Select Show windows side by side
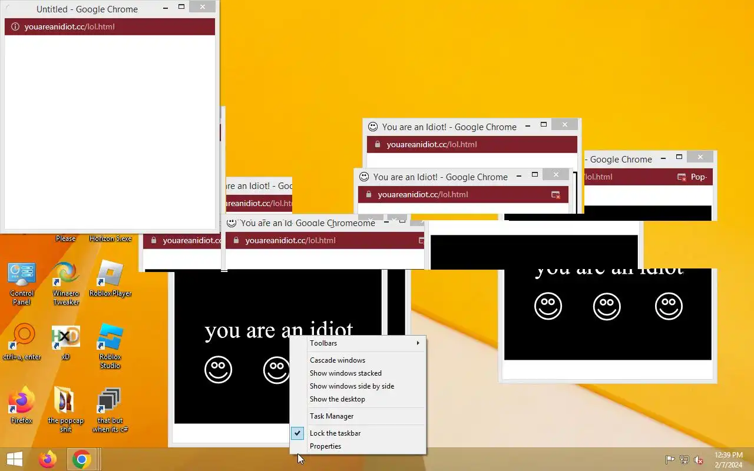Image resolution: width=754 pixels, height=471 pixels. click(358, 386)
